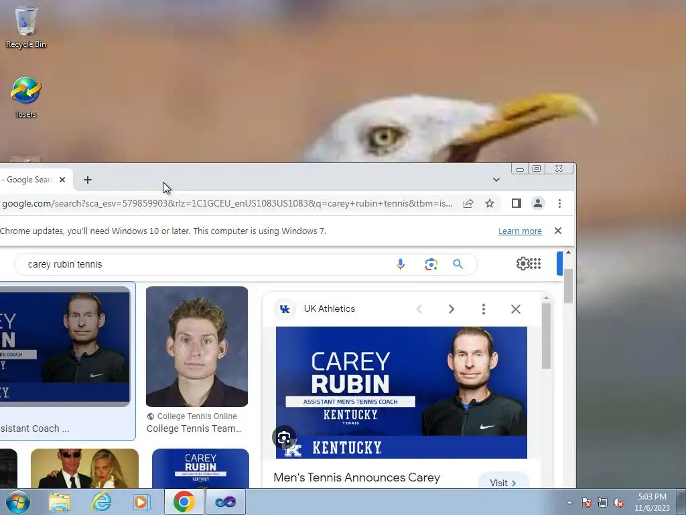Screen dimensions: 686x515
Task: Open Windows Explorer from taskbar
Action: pos(60,502)
